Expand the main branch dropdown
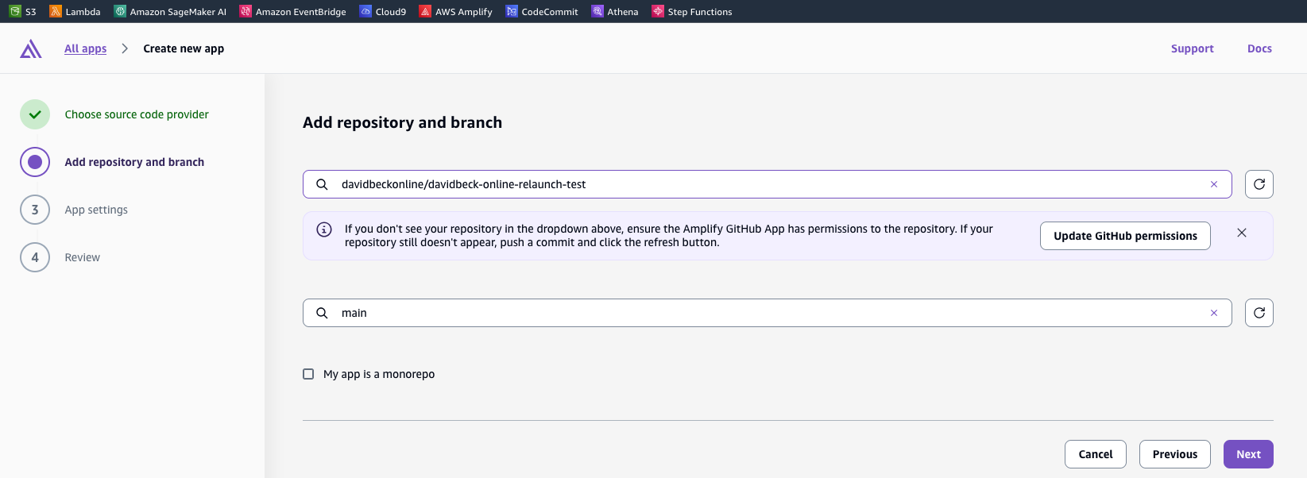 [x=763, y=313]
